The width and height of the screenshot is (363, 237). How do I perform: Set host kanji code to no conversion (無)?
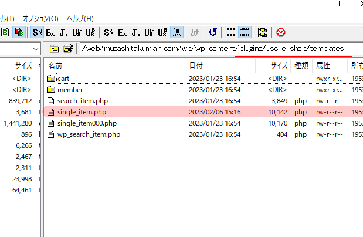pos(177,32)
